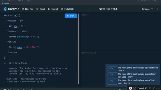Select the Documentation panel label
The image size is (161, 90).
click(x=89, y=53)
